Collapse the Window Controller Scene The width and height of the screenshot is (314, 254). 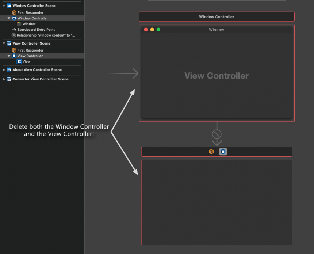point(3,5)
